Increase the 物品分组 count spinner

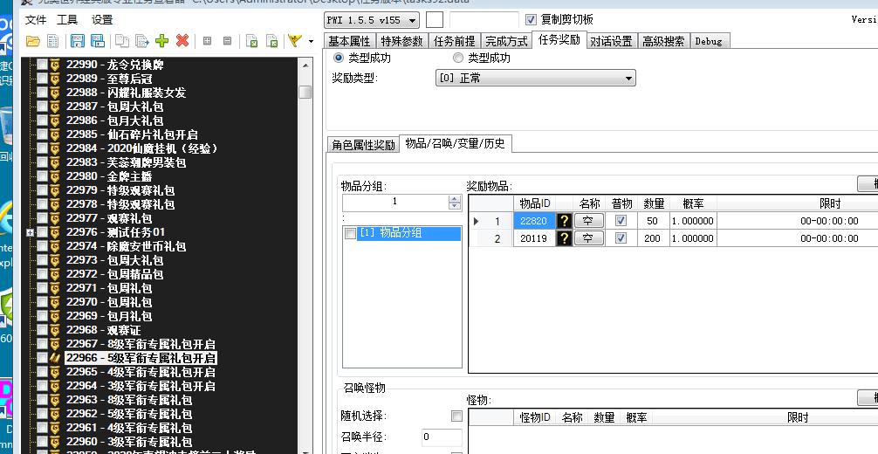coord(455,198)
